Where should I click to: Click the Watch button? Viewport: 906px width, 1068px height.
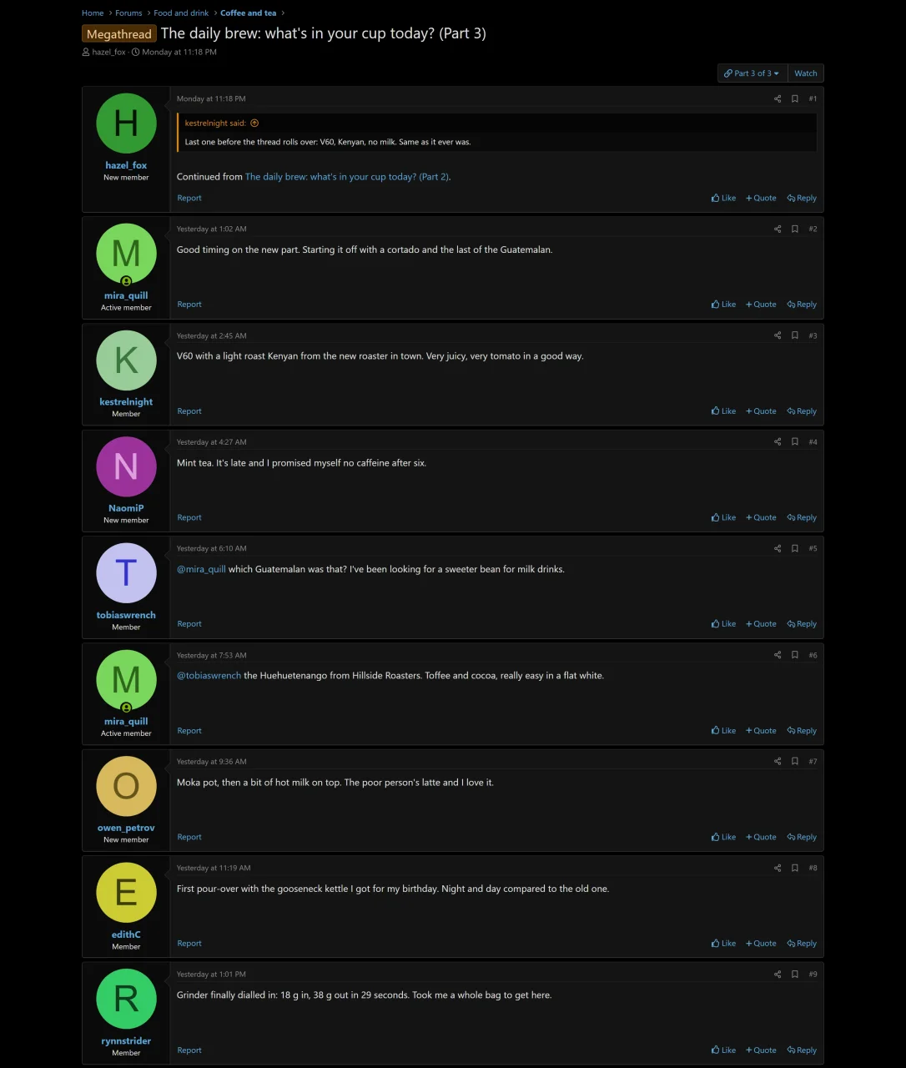tap(805, 73)
